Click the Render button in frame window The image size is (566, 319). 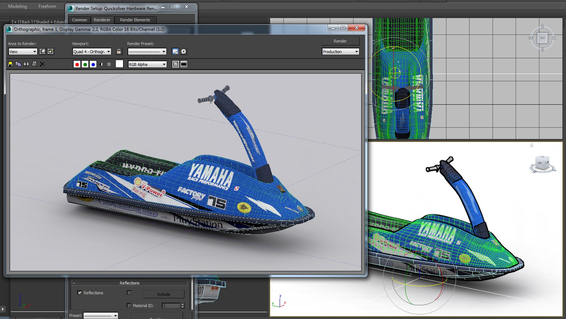pos(340,41)
